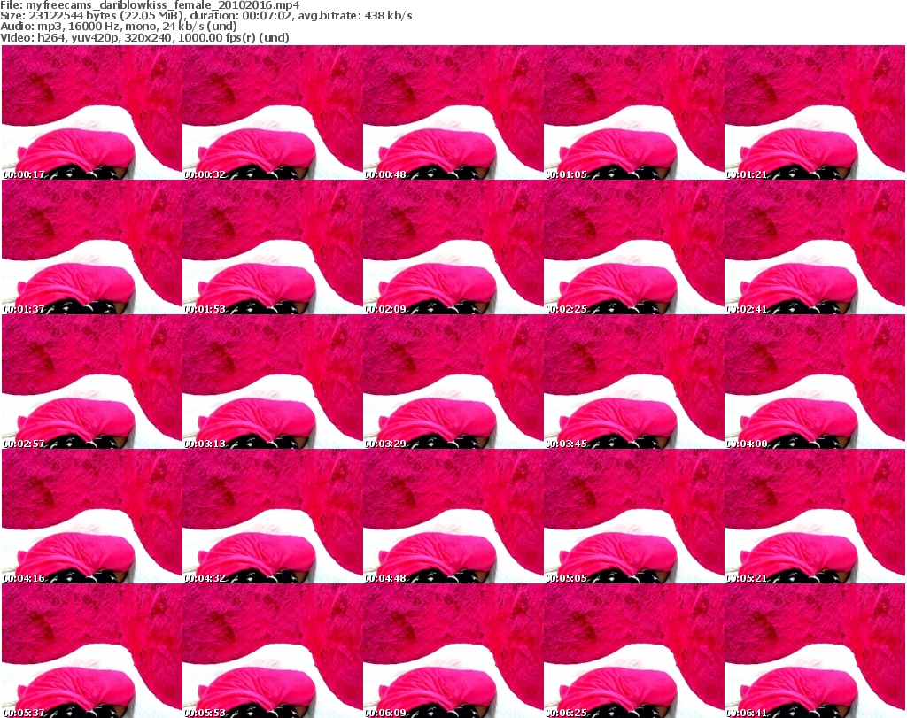The image size is (907, 718).
Task: Choose the frame marked 00:05:21
Action: [815, 516]
